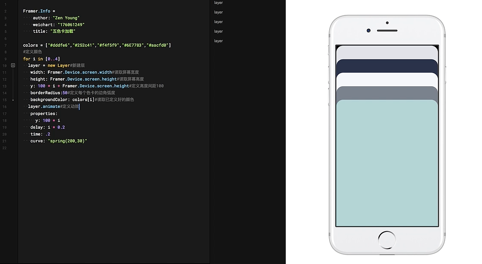
Task: Click the slate gray card in phone preview
Action: pos(387,93)
